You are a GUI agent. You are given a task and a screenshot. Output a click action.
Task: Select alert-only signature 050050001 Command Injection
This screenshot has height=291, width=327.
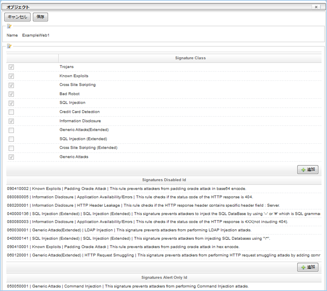(x=128, y=286)
